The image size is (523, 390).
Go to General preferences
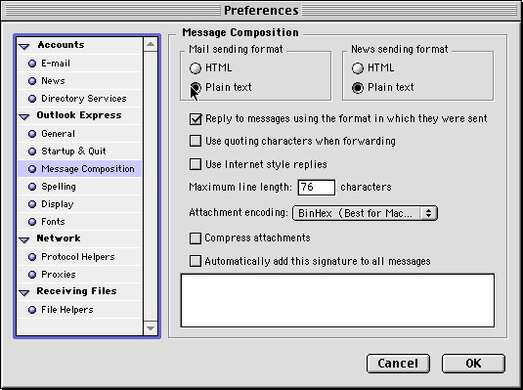pos(80,134)
